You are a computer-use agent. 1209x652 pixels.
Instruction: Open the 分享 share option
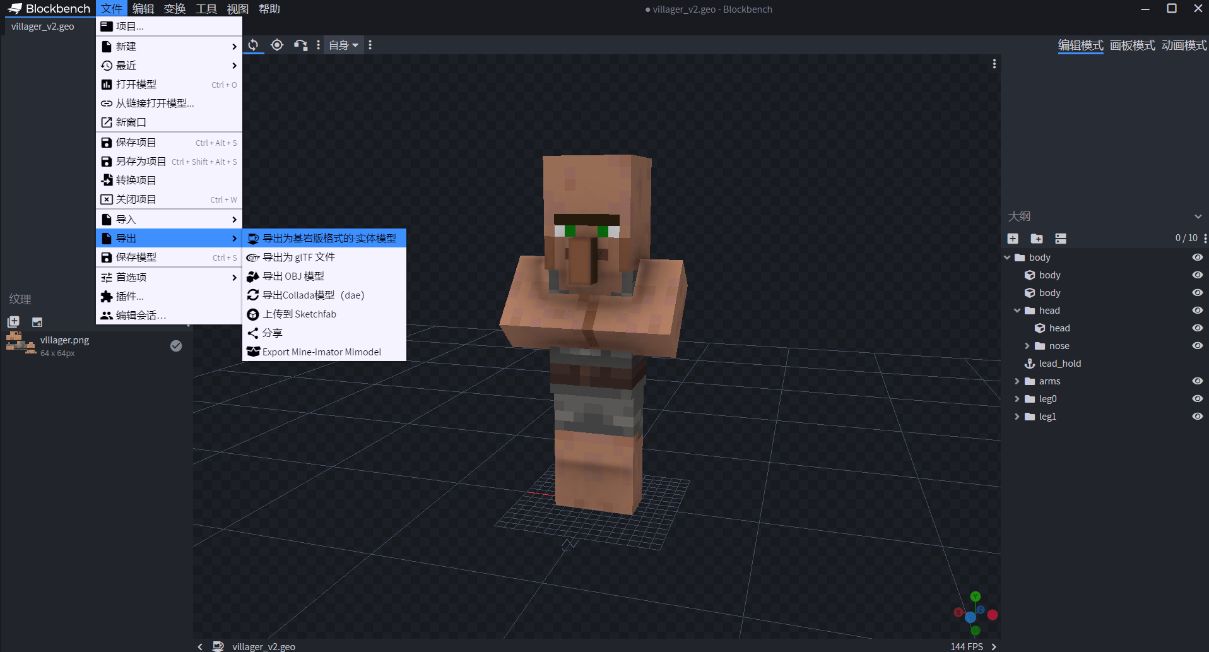(324, 333)
